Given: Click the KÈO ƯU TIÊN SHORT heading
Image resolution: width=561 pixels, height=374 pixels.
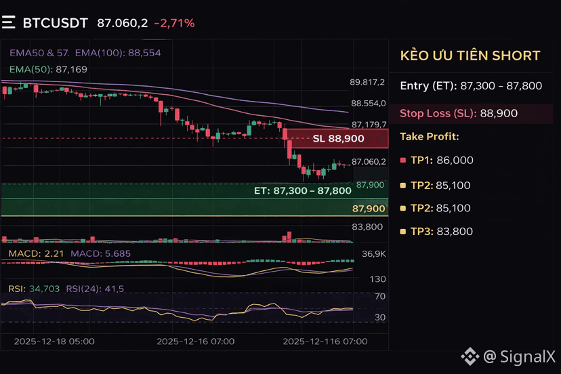Looking at the screenshot, I should 470,56.
